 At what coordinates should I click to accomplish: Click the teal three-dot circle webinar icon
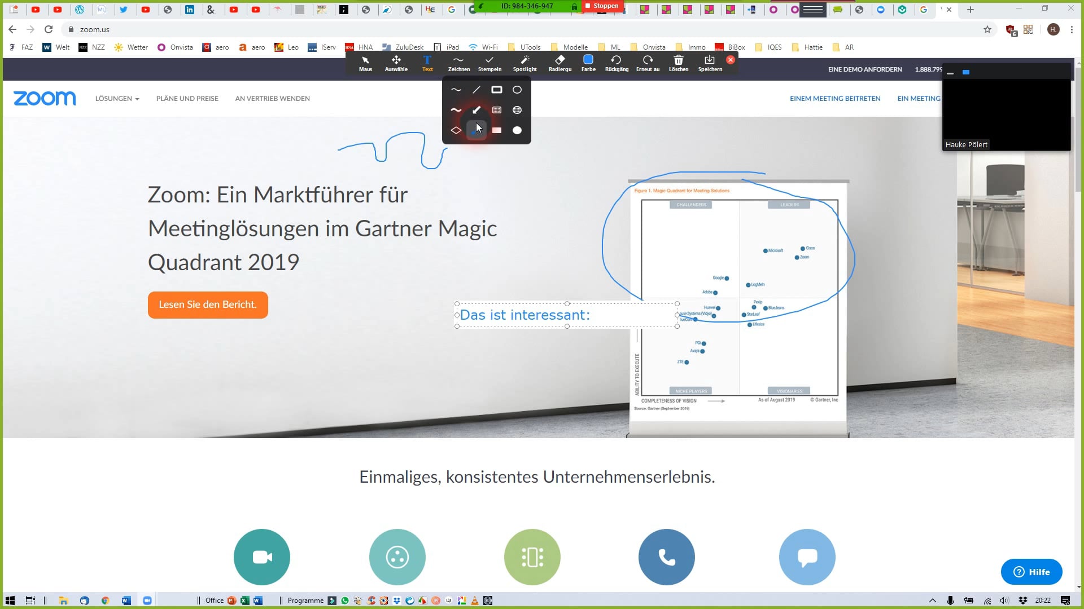pyautogui.click(x=397, y=557)
